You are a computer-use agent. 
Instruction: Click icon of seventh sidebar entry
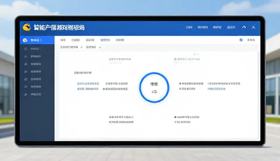26,87
